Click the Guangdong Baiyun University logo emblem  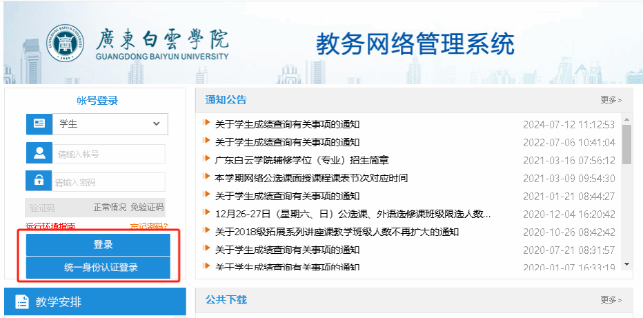[65, 43]
